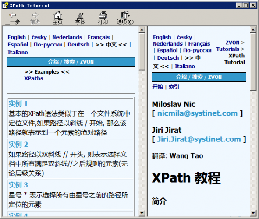Open the Tutorials breadcrumb link
Viewport: 259px width, 219px height.
[x=227, y=49]
